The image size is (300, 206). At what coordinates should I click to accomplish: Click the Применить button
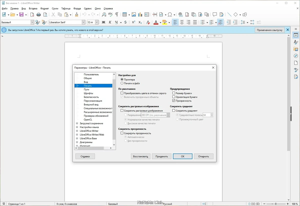(161, 156)
